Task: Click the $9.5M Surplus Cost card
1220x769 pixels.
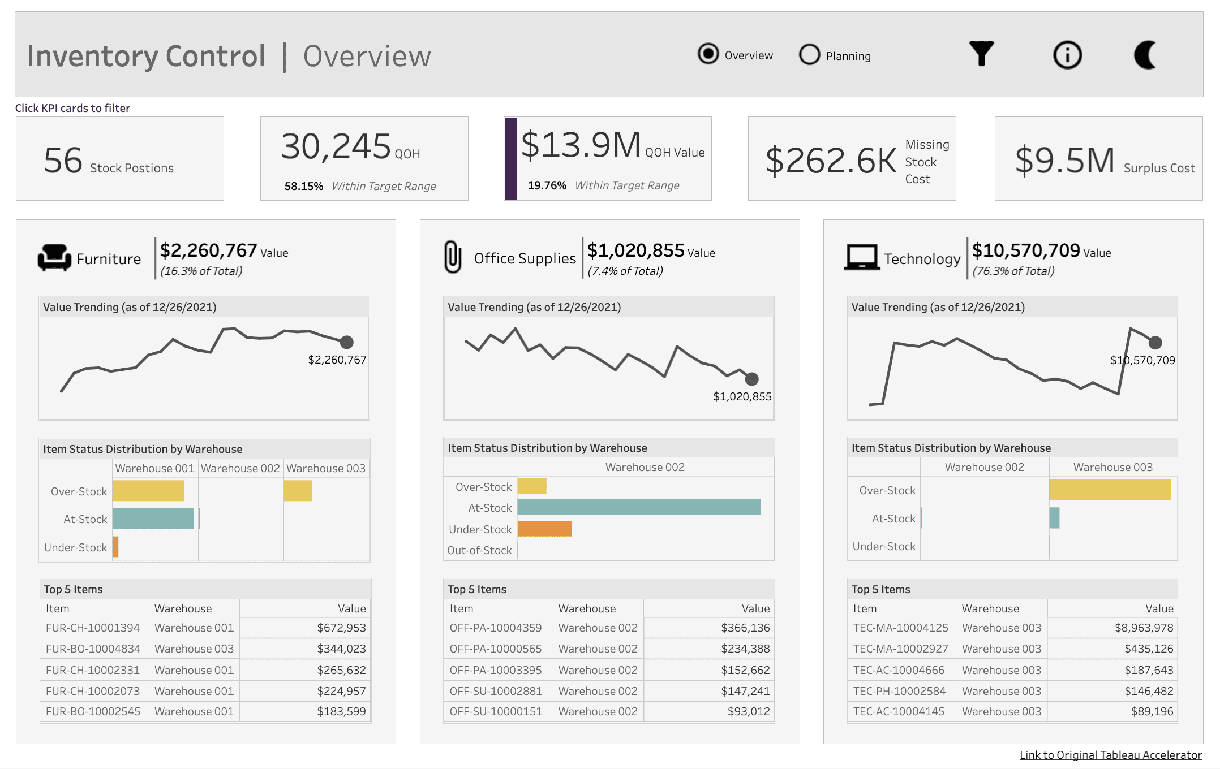Action: (1098, 159)
